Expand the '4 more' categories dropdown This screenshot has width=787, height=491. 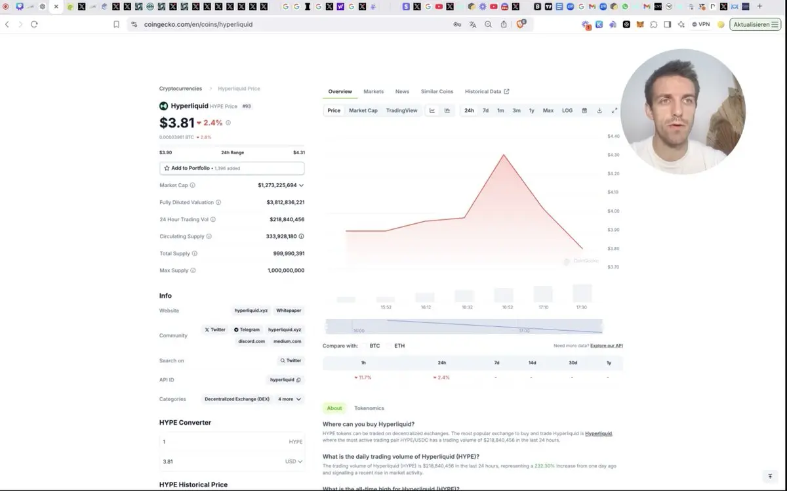(290, 398)
